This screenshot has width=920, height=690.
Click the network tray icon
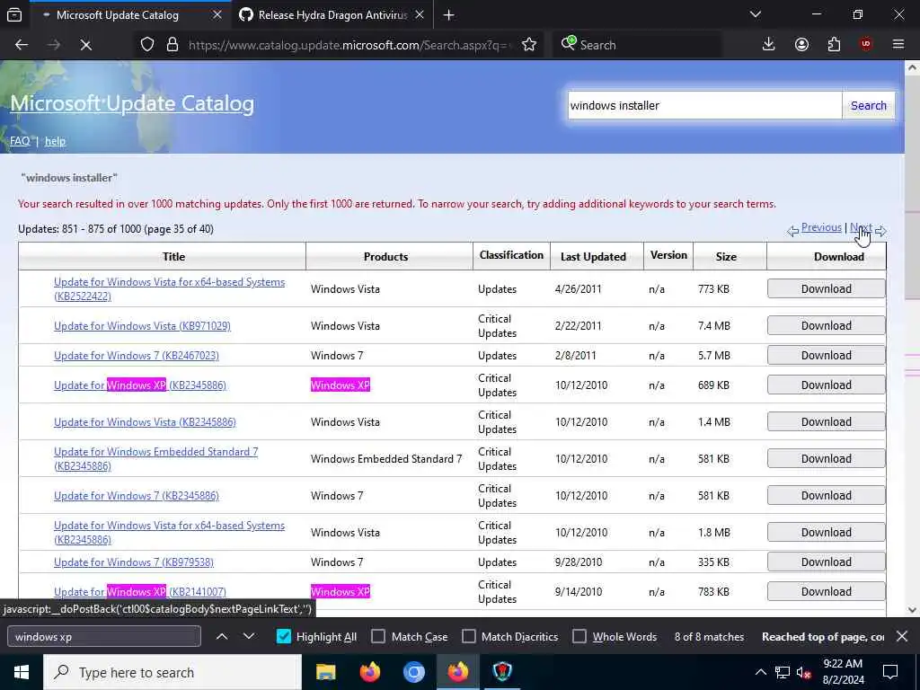pyautogui.click(x=783, y=672)
